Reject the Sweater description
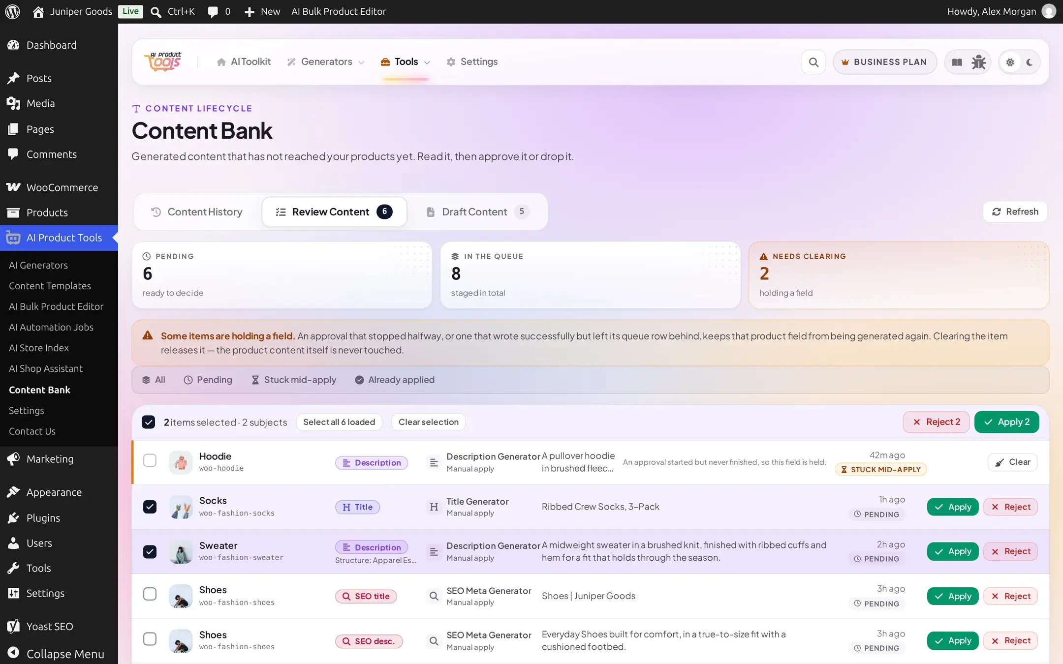 point(1010,551)
